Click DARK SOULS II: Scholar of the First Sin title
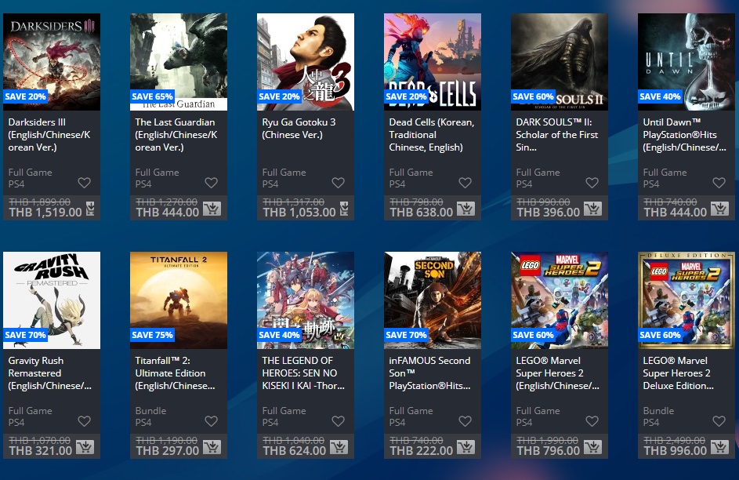This screenshot has width=739, height=480. [x=557, y=135]
